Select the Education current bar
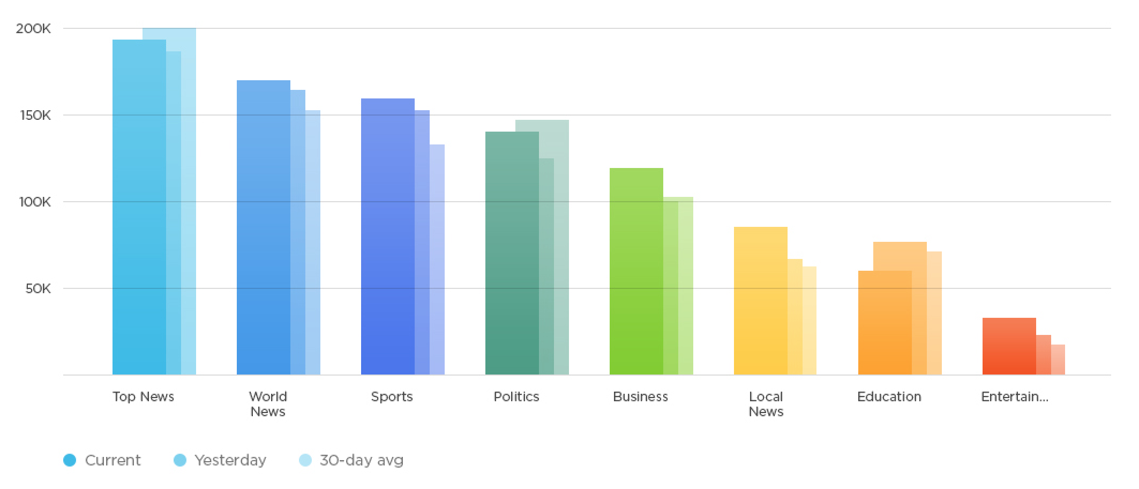The height and width of the screenshot is (489, 1139). click(885, 323)
